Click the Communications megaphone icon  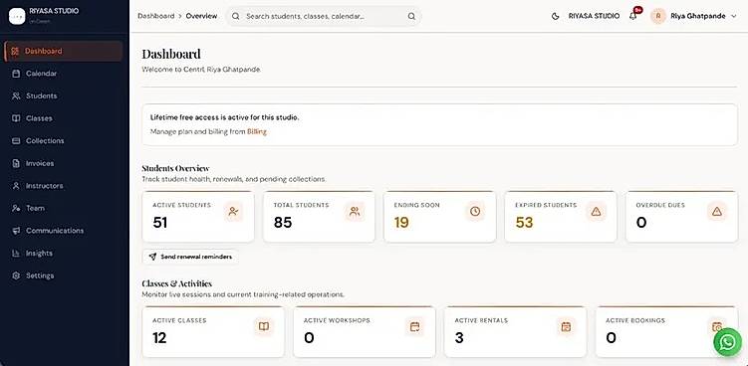click(x=16, y=231)
